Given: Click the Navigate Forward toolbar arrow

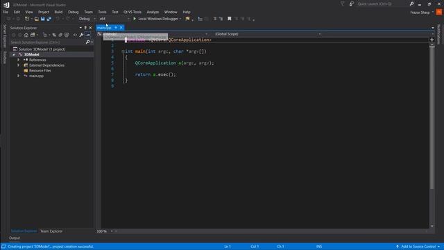Looking at the screenshot, I should click(18, 19).
